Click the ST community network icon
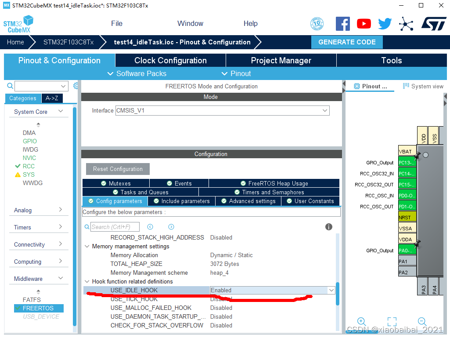The image size is (450, 338). (406, 24)
